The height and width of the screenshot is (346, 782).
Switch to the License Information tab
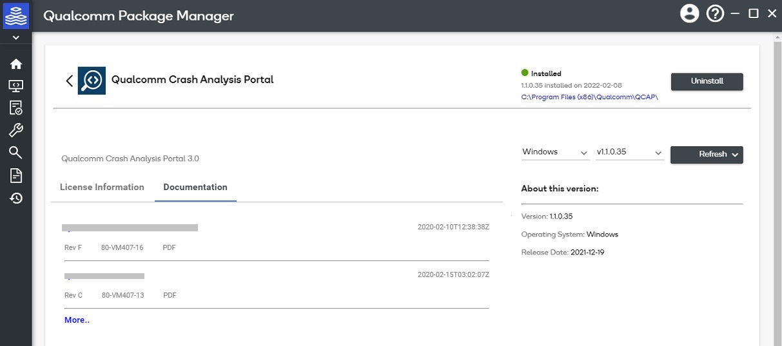pyautogui.click(x=102, y=187)
